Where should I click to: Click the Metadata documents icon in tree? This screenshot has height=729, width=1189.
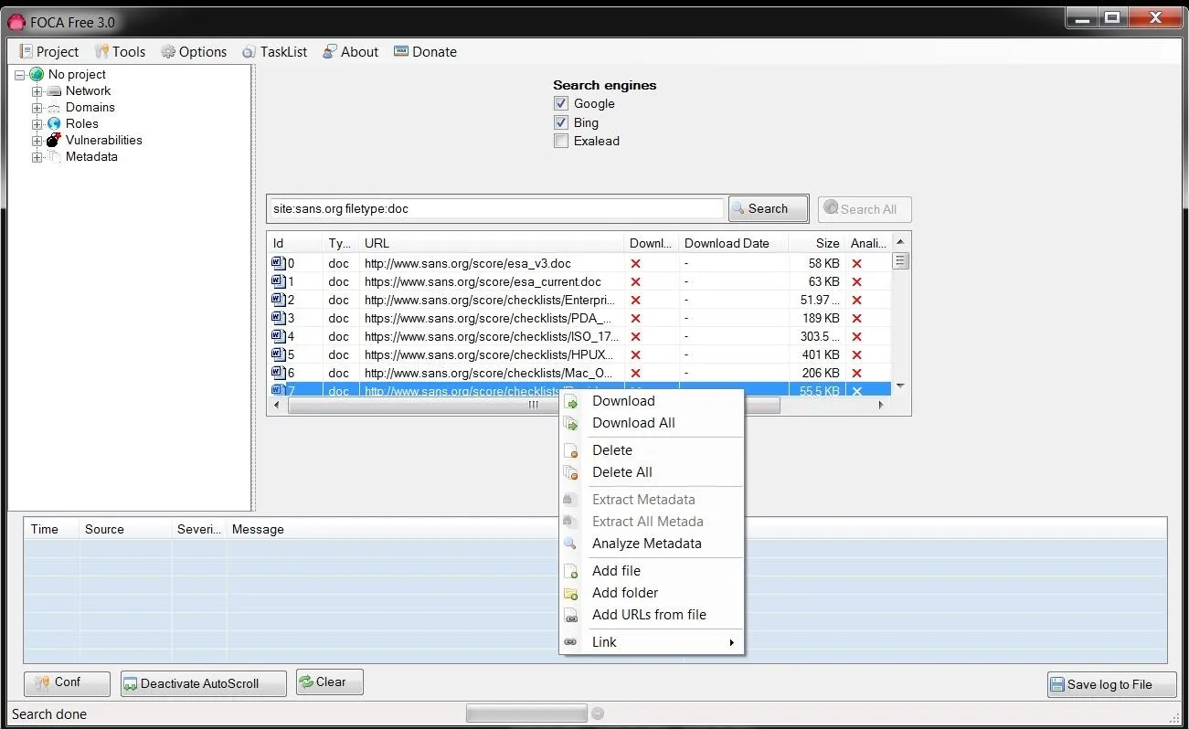[x=54, y=157]
